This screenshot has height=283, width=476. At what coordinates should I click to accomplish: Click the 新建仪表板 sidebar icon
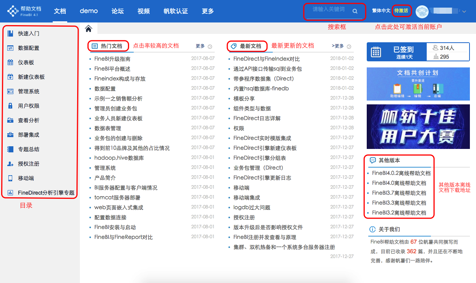(10, 77)
